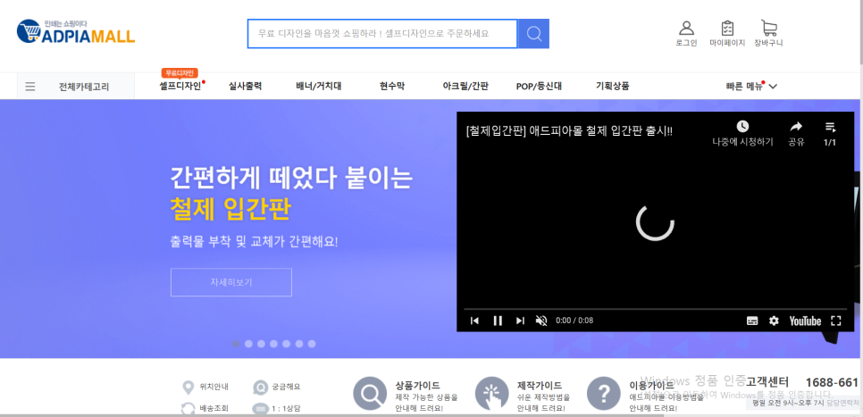863x417 pixels.
Task: Open the video settings gear
Action: tap(774, 321)
